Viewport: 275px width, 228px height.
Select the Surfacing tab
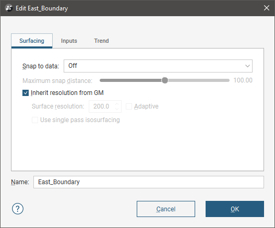point(32,41)
